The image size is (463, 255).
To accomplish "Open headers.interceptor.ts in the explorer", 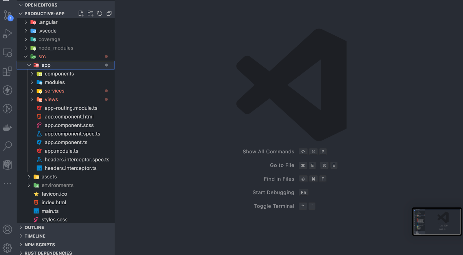I will click(70, 168).
